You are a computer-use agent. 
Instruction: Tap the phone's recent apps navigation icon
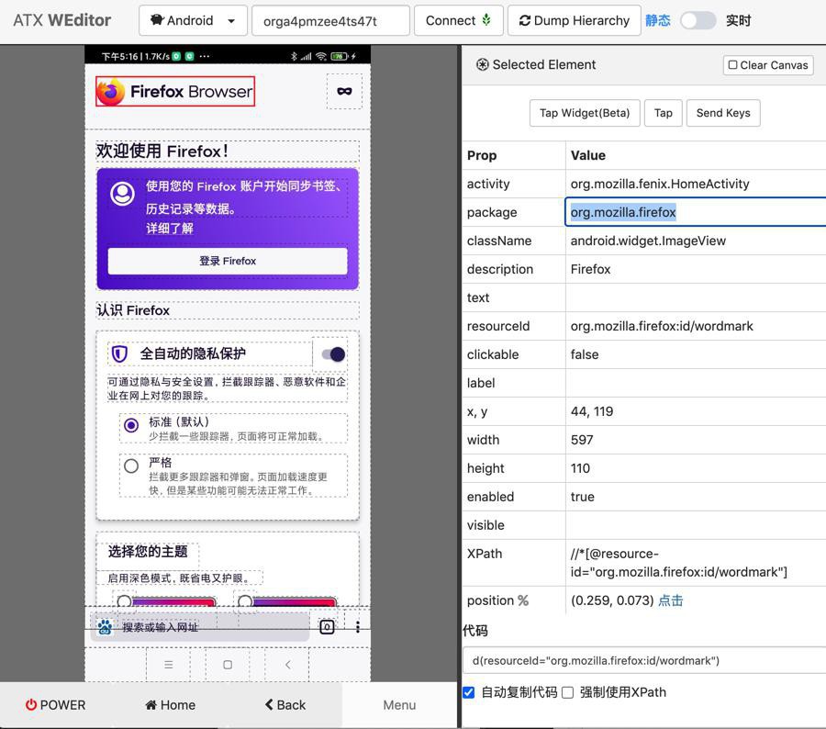(169, 665)
